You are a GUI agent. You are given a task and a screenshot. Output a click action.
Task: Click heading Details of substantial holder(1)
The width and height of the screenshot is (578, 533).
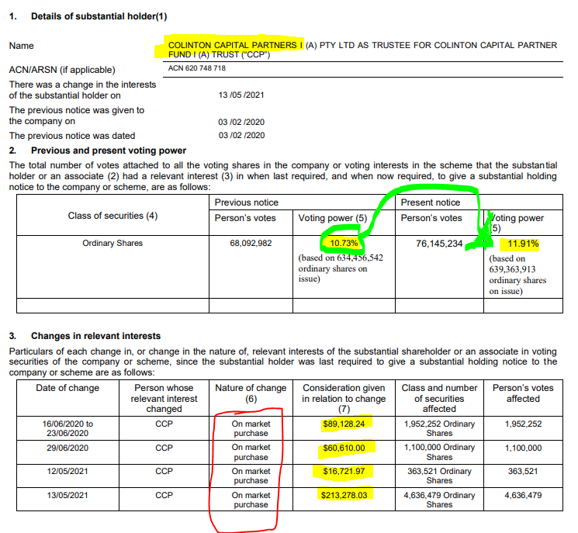(99, 16)
